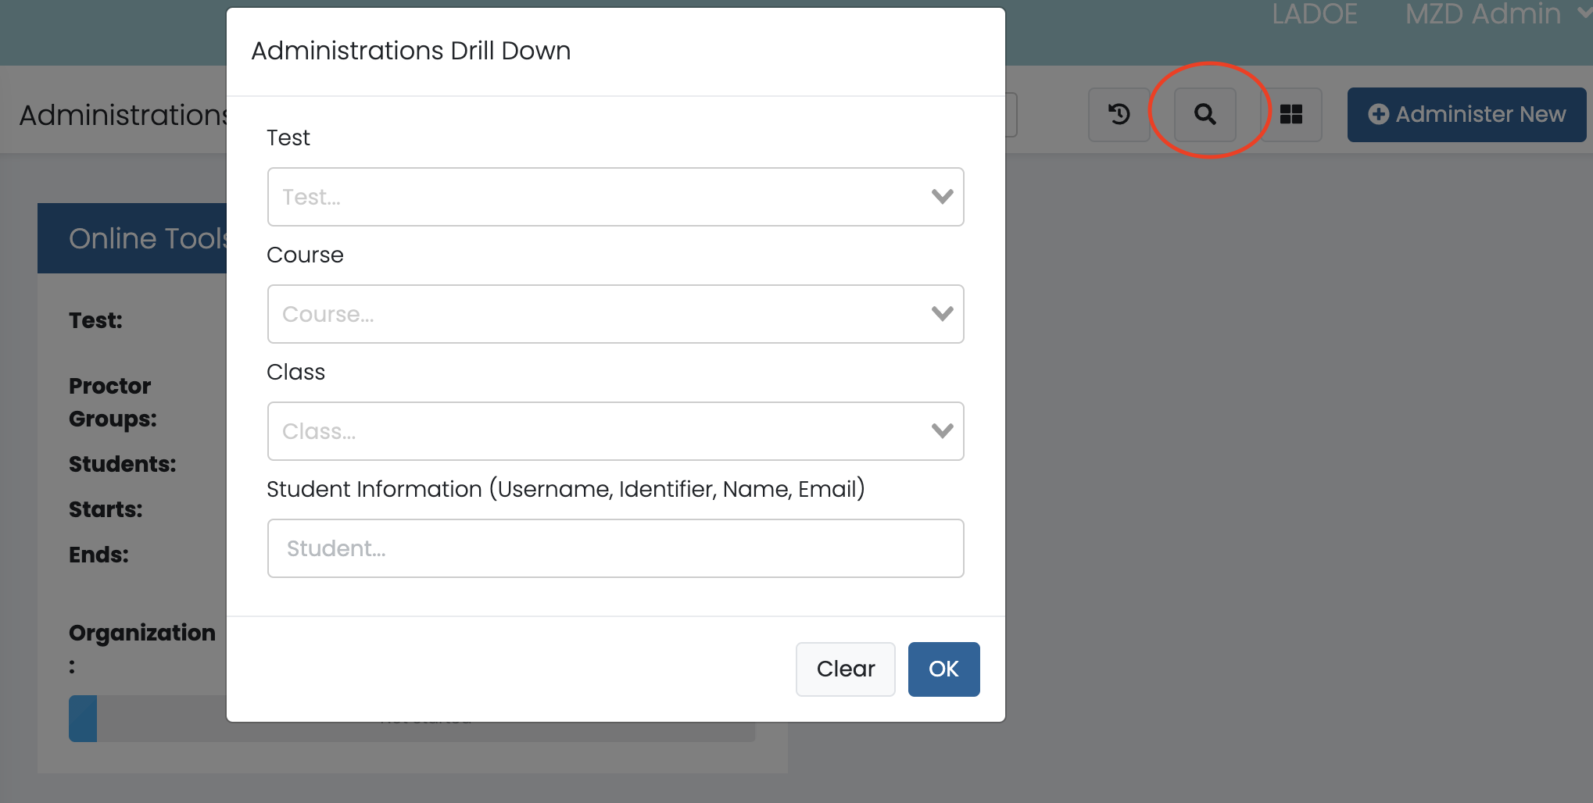Open the Course combo box
This screenshot has height=803, width=1593.
tap(594, 314)
